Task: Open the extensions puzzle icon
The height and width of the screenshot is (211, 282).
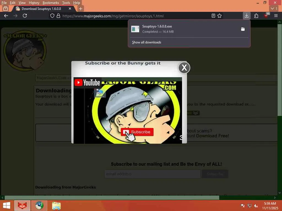Action: (x=256, y=16)
